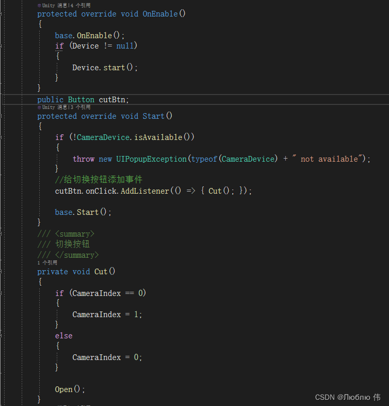Open the 'Unity 消息' CodeLens above Start
Screen dimensions: 389x406
coord(55,107)
